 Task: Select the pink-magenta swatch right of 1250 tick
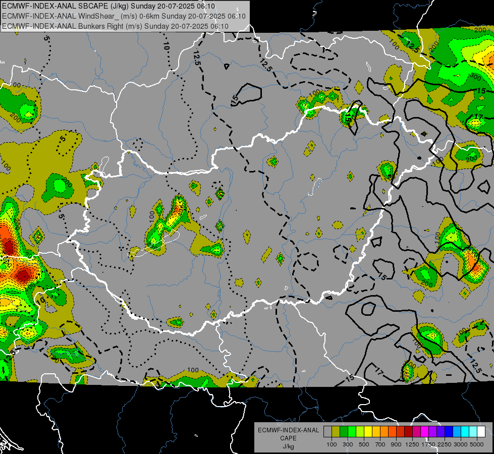pos(416,432)
